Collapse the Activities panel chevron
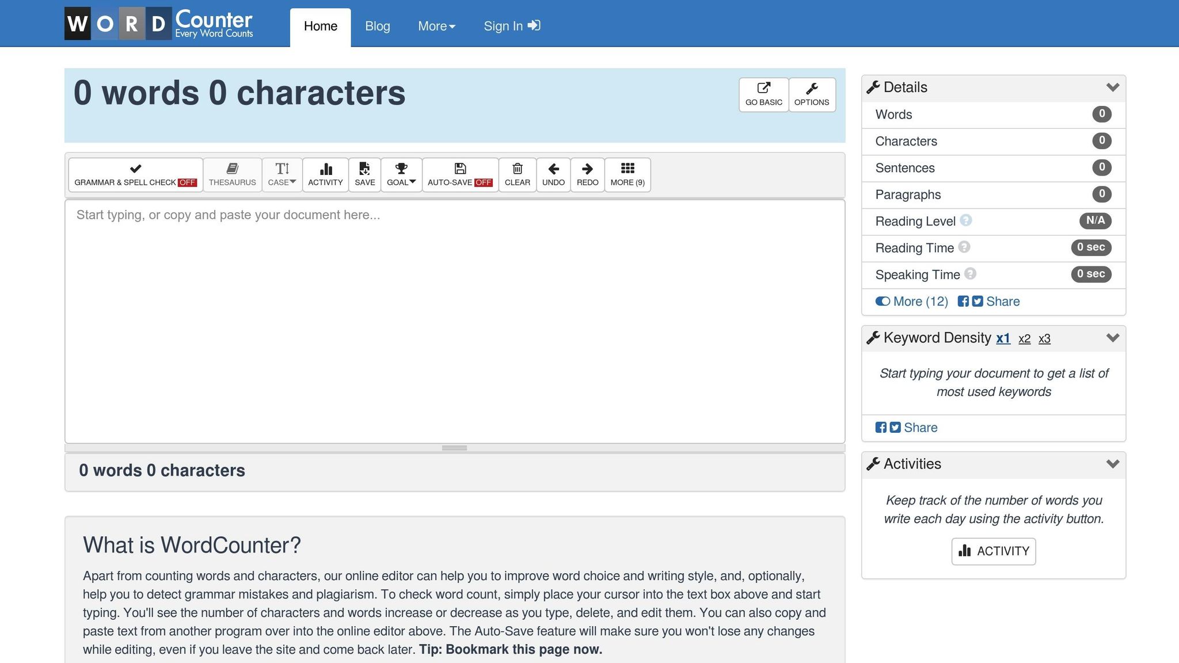Viewport: 1179px width, 663px height. [x=1112, y=464]
